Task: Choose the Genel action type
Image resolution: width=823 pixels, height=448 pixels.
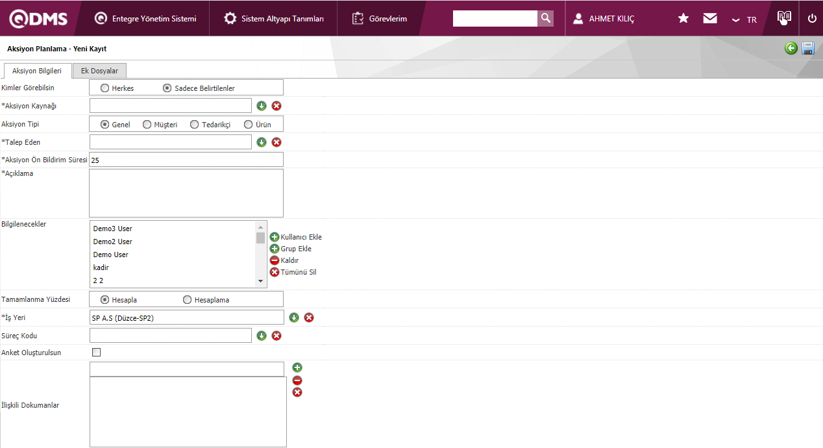Action: click(104, 124)
